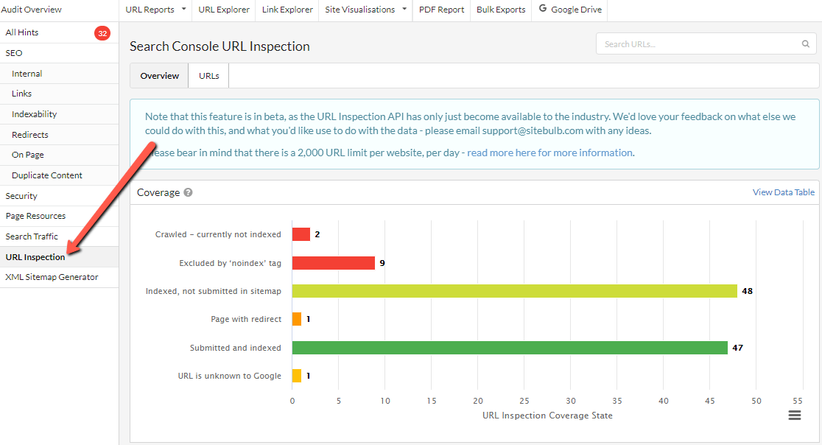Image resolution: width=822 pixels, height=445 pixels.
Task: Go to Audit Overview
Action: pos(33,10)
